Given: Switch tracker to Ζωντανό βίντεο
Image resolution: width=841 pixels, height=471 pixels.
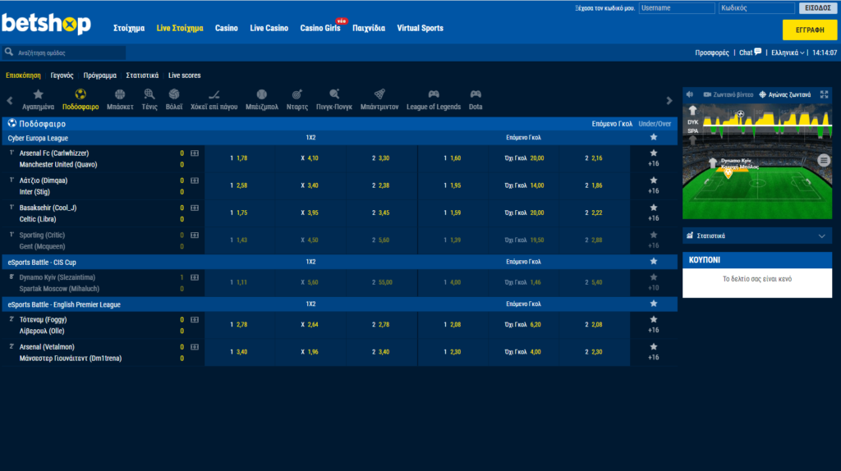Looking at the screenshot, I should pyautogui.click(x=728, y=94).
